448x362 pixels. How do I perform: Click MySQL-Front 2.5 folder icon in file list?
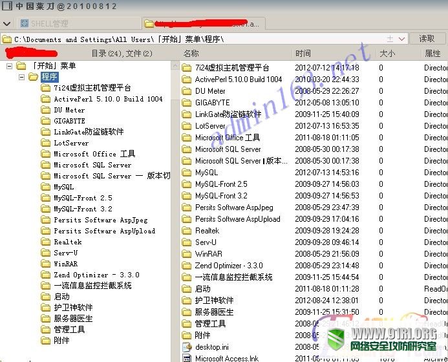point(187,184)
